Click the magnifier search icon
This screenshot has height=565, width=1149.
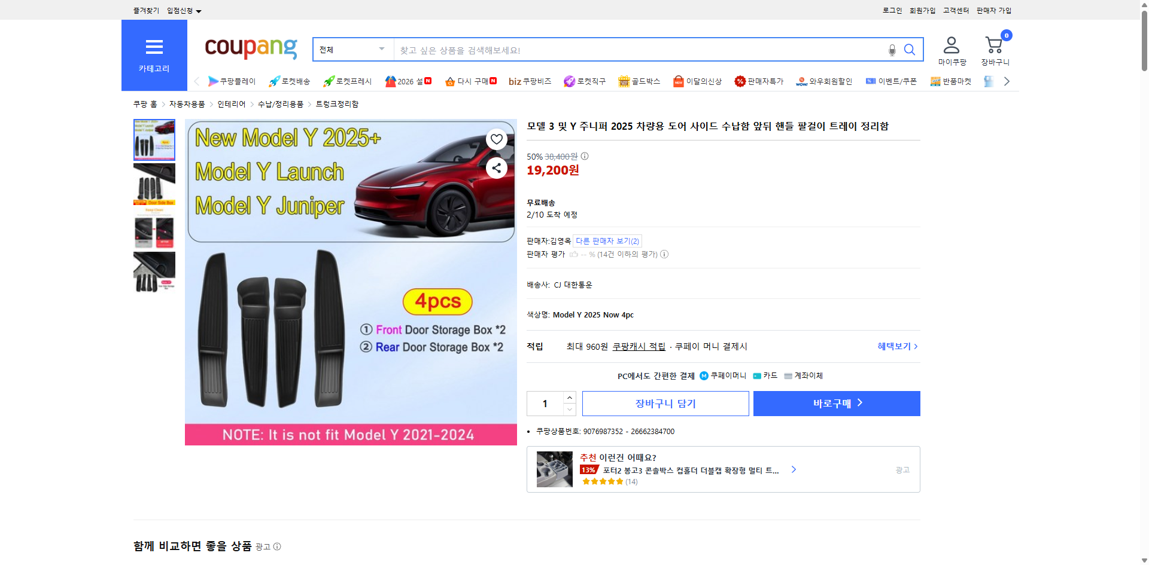[x=910, y=50]
